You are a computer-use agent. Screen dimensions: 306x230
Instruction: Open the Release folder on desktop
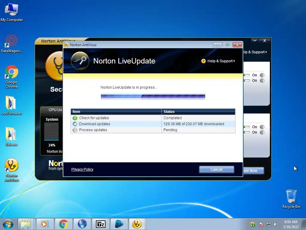click(x=12, y=137)
